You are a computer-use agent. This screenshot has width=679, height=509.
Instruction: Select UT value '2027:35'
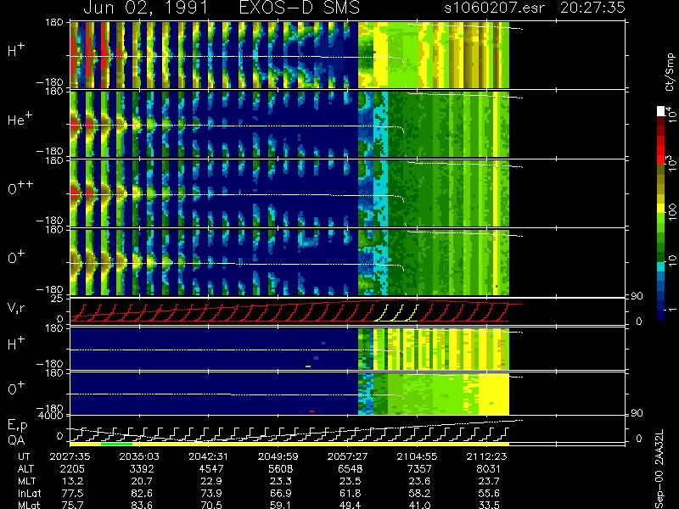tap(70, 456)
